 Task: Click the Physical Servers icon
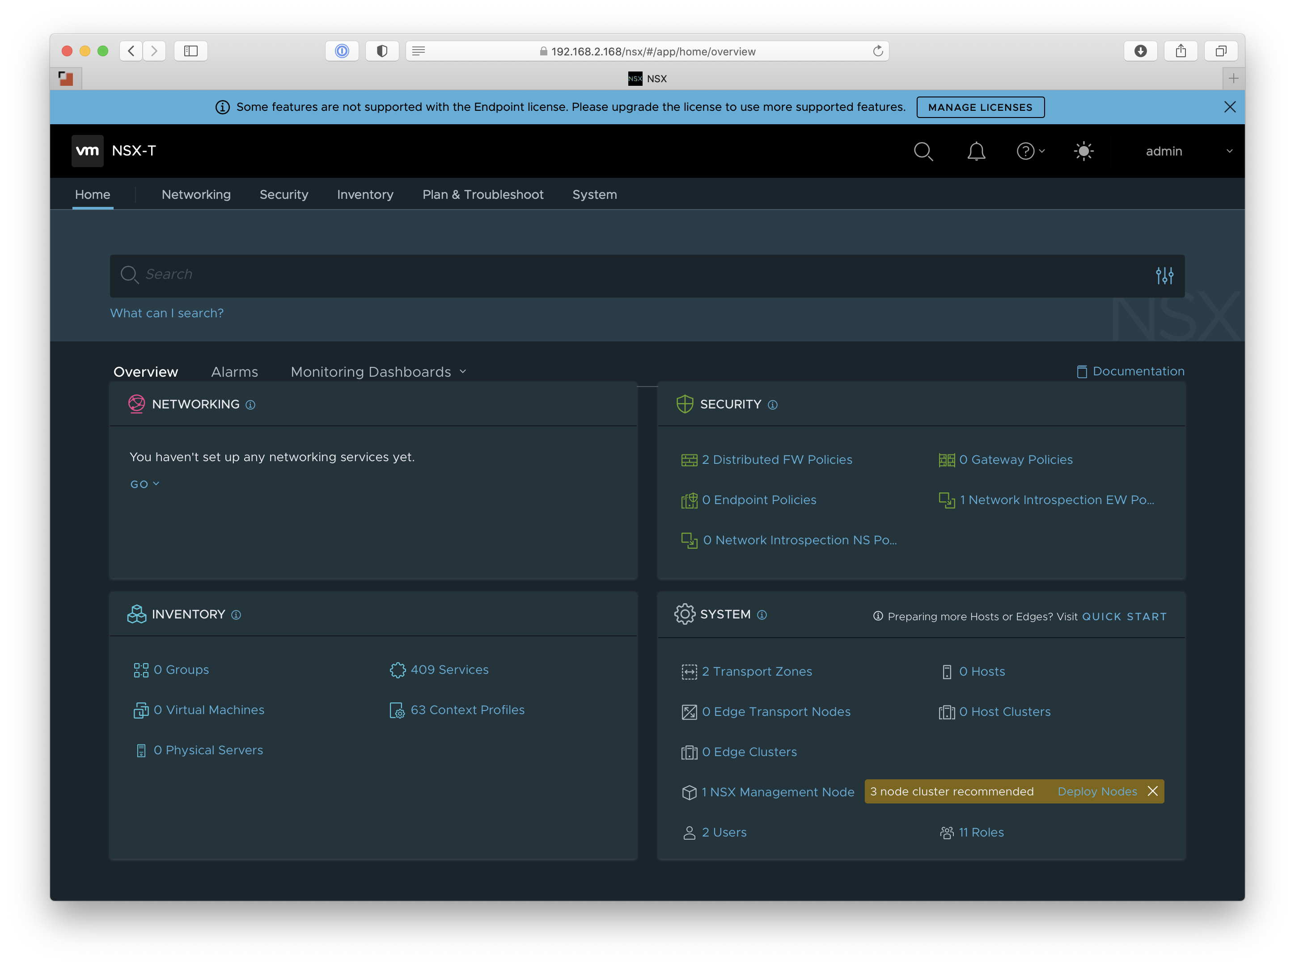pyautogui.click(x=141, y=751)
